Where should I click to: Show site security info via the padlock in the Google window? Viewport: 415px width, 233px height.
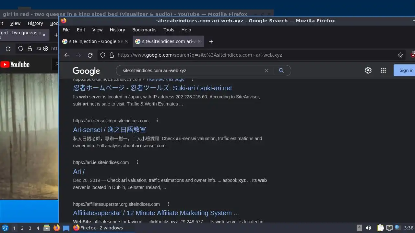coord(112,55)
